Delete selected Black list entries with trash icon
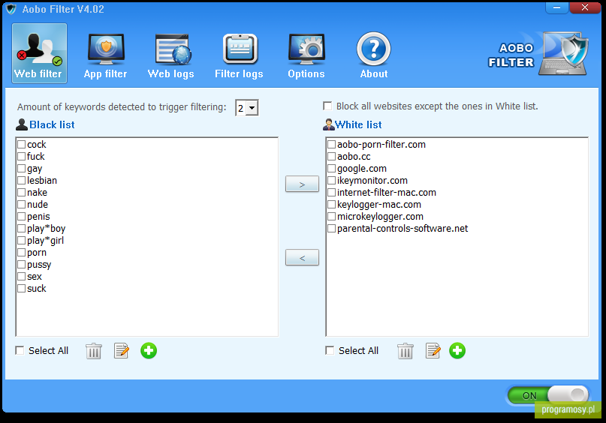 94,351
